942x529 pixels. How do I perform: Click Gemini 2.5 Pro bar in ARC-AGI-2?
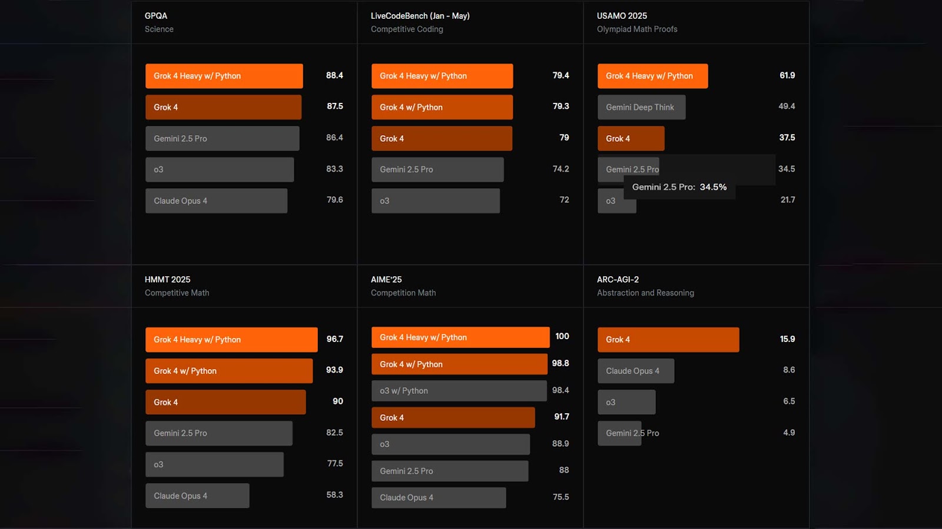click(619, 433)
